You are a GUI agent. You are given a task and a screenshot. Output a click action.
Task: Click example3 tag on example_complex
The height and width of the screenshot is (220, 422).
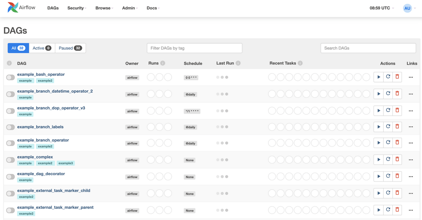click(66, 163)
